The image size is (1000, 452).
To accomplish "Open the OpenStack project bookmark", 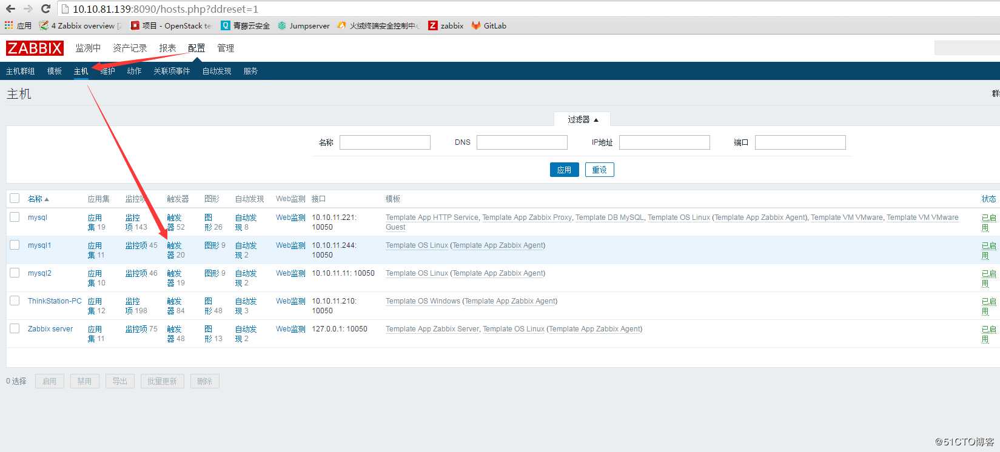I will (171, 25).
